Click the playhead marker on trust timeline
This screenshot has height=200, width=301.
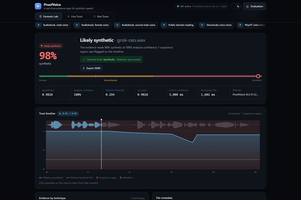click(x=101, y=120)
